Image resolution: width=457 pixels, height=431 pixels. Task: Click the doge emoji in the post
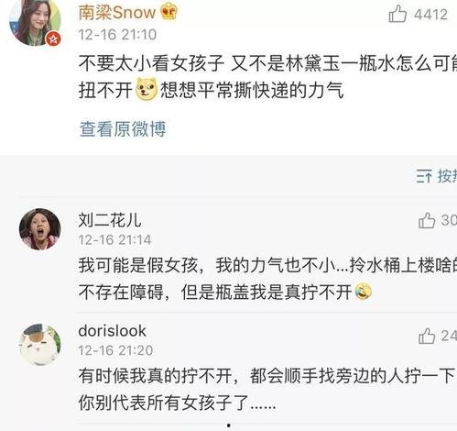147,89
